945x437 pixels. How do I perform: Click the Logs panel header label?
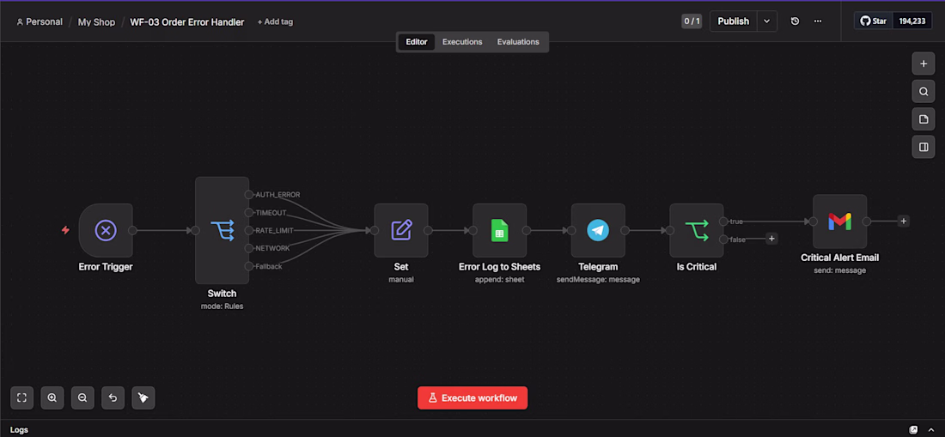click(19, 430)
